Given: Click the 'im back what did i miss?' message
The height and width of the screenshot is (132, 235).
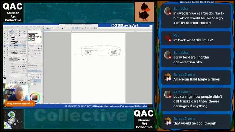Looking at the screenshot, I should (x=193, y=40).
